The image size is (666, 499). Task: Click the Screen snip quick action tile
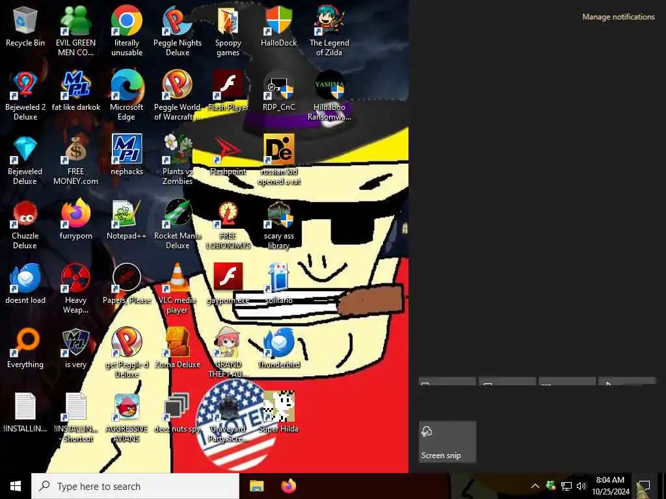pos(447,442)
